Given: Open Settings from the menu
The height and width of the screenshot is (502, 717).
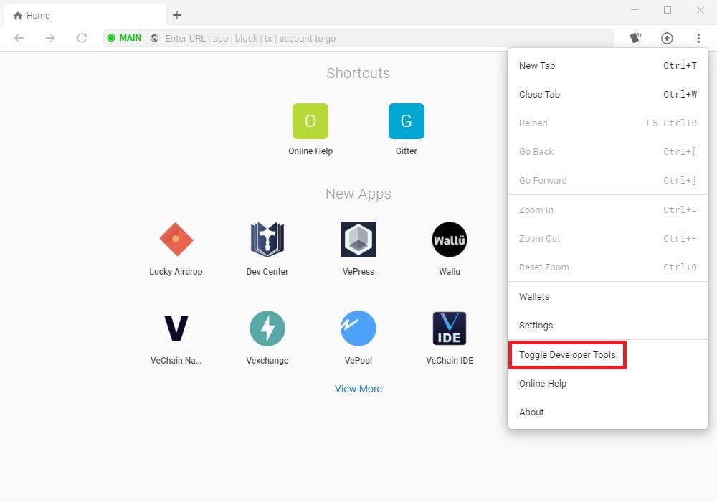Looking at the screenshot, I should [x=608, y=325].
